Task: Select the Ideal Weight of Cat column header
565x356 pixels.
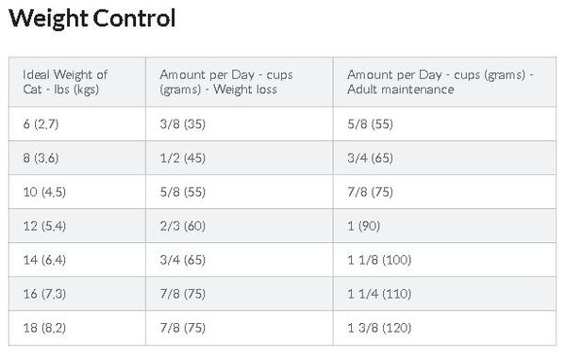Action: click(x=77, y=82)
